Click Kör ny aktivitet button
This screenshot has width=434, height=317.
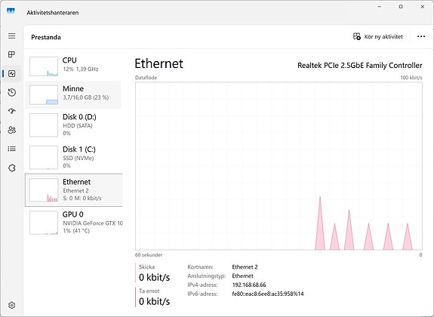[x=378, y=36]
